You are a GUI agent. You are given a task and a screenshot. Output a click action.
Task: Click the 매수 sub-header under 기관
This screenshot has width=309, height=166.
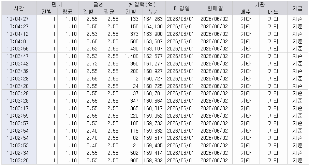246,12
